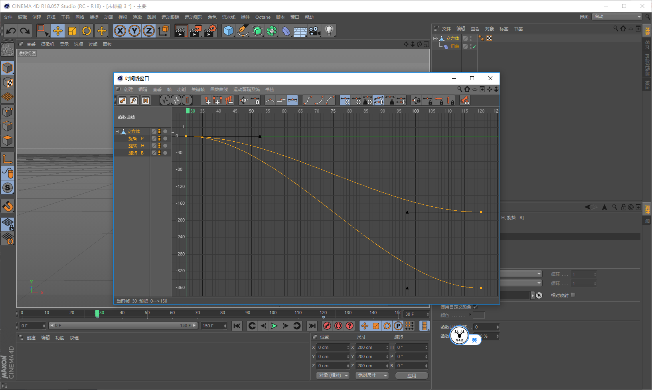Click the Ease In curve icon
652x390 pixels.
pyautogui.click(x=319, y=101)
